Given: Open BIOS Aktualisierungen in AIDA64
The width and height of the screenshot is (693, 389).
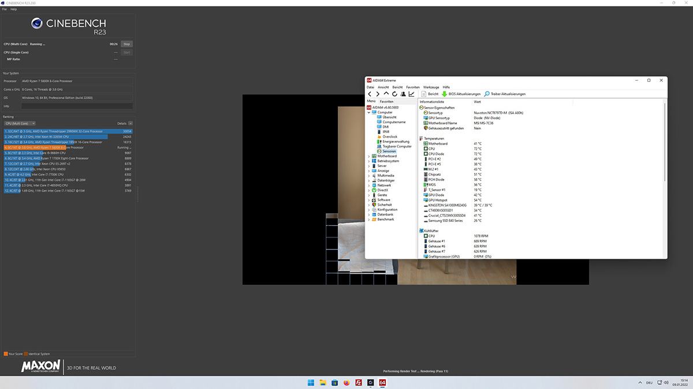Looking at the screenshot, I should [x=461, y=94].
